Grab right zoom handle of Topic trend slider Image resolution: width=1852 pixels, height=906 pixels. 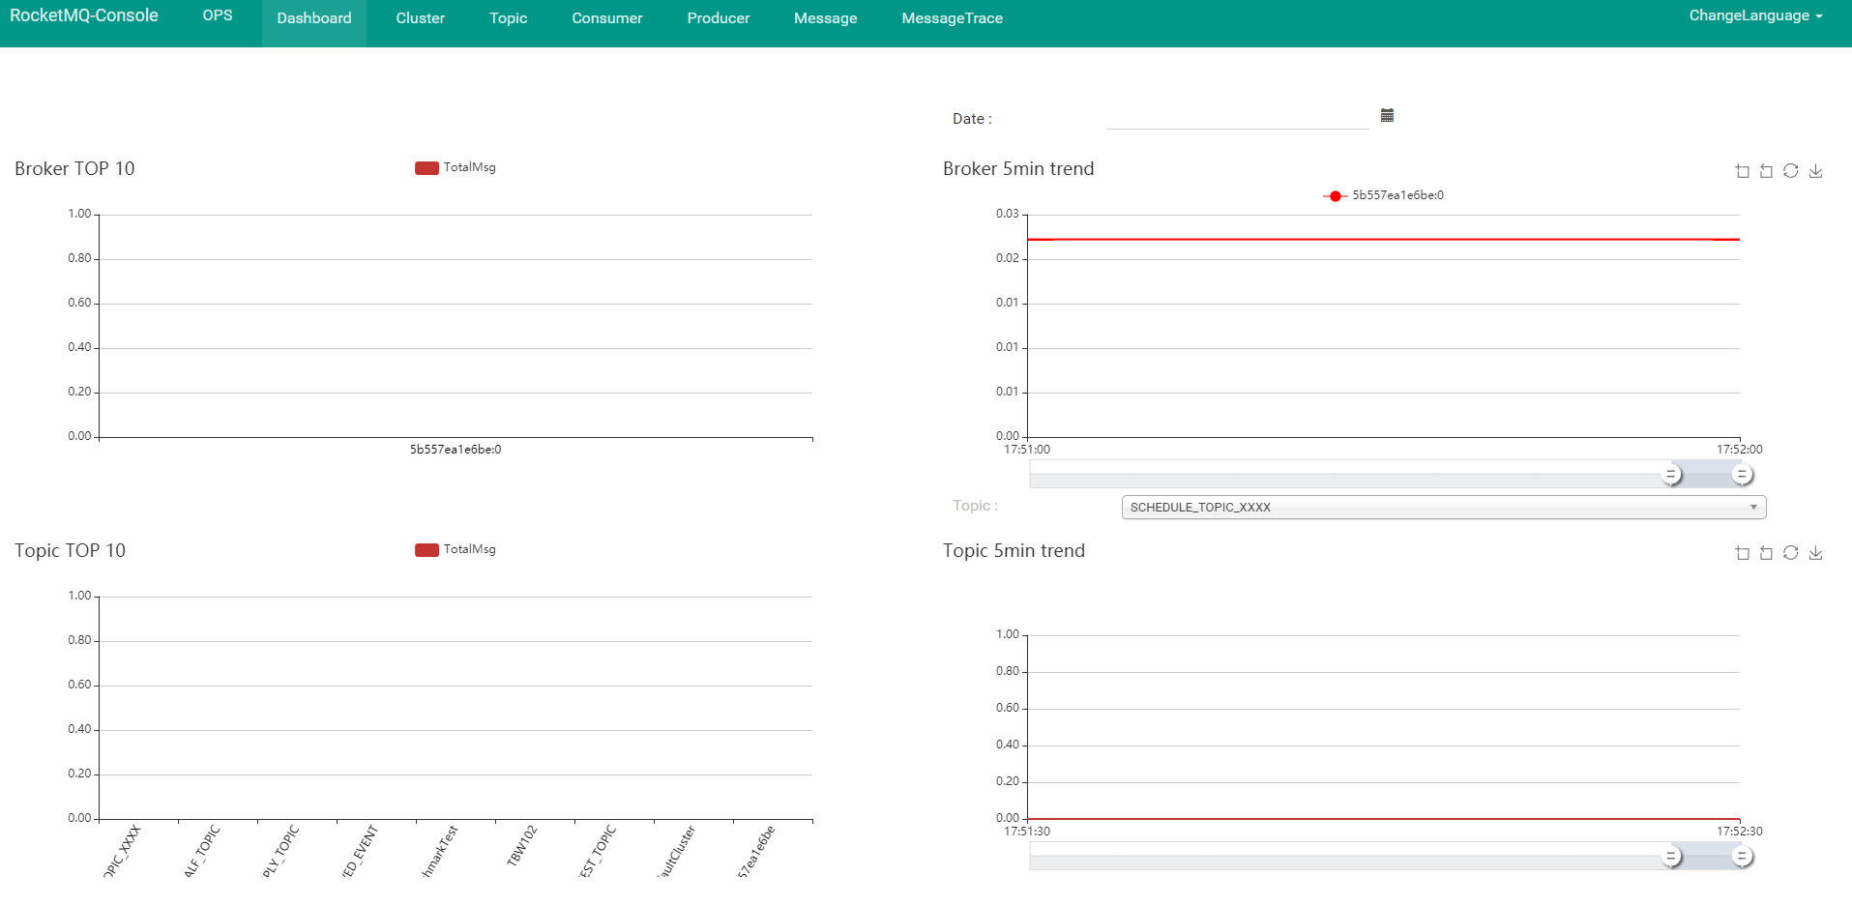tap(1742, 856)
